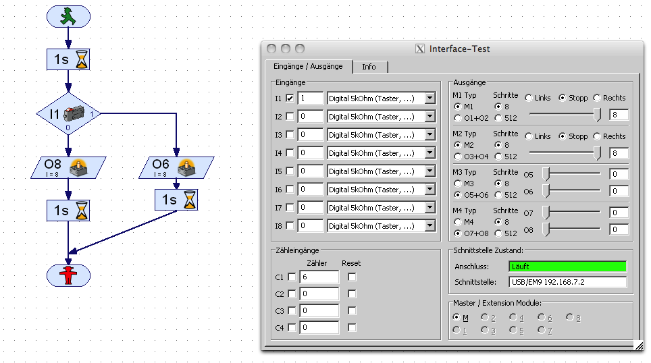Screen dimensions: 651x363
Task: Click the O8 lamp output block
Action: pyautogui.click(x=68, y=167)
